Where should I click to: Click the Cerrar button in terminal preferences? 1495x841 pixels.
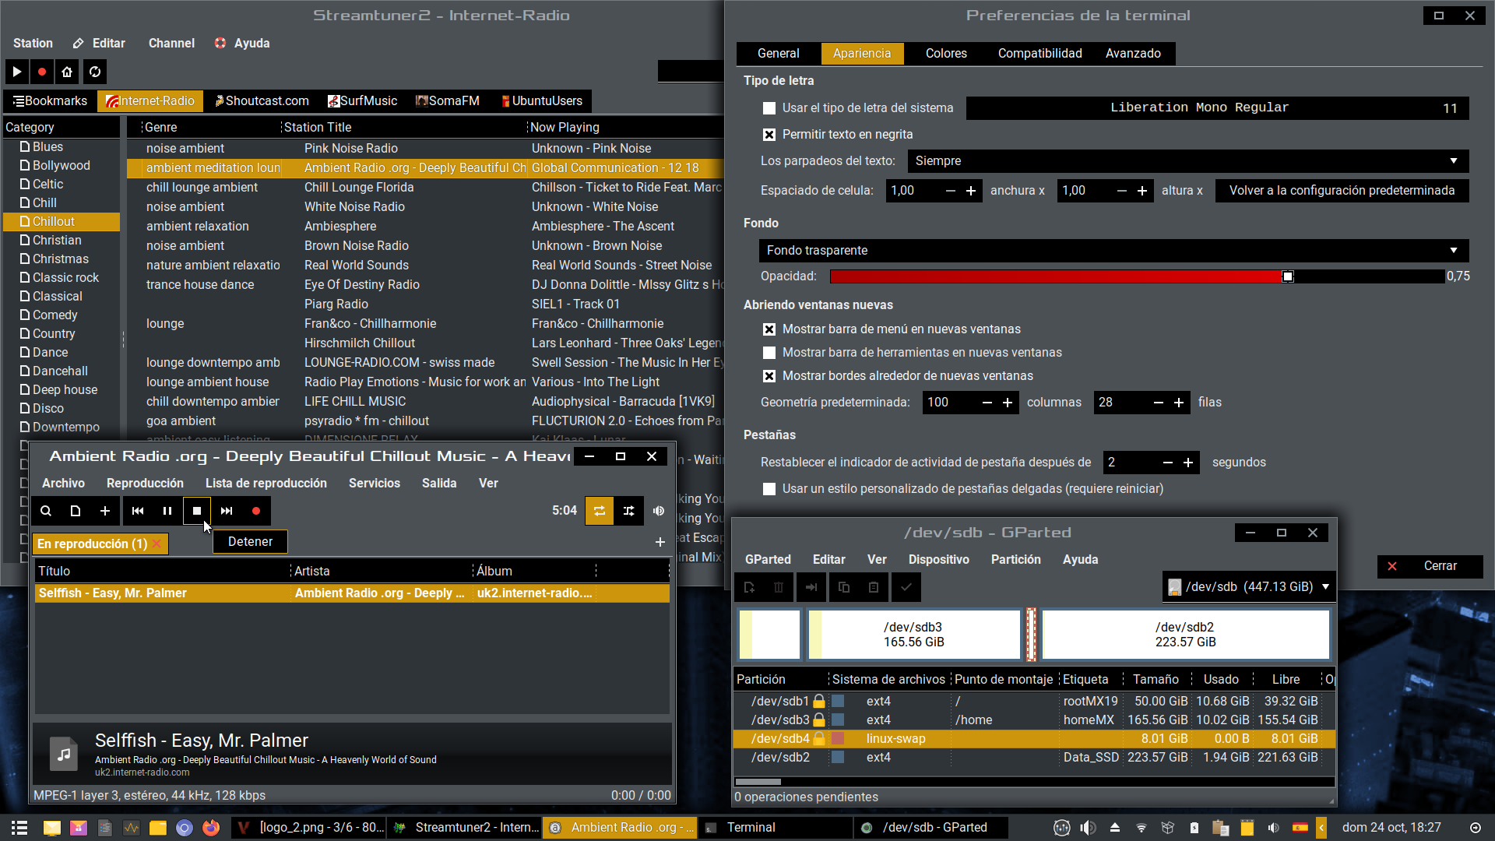(x=1430, y=566)
